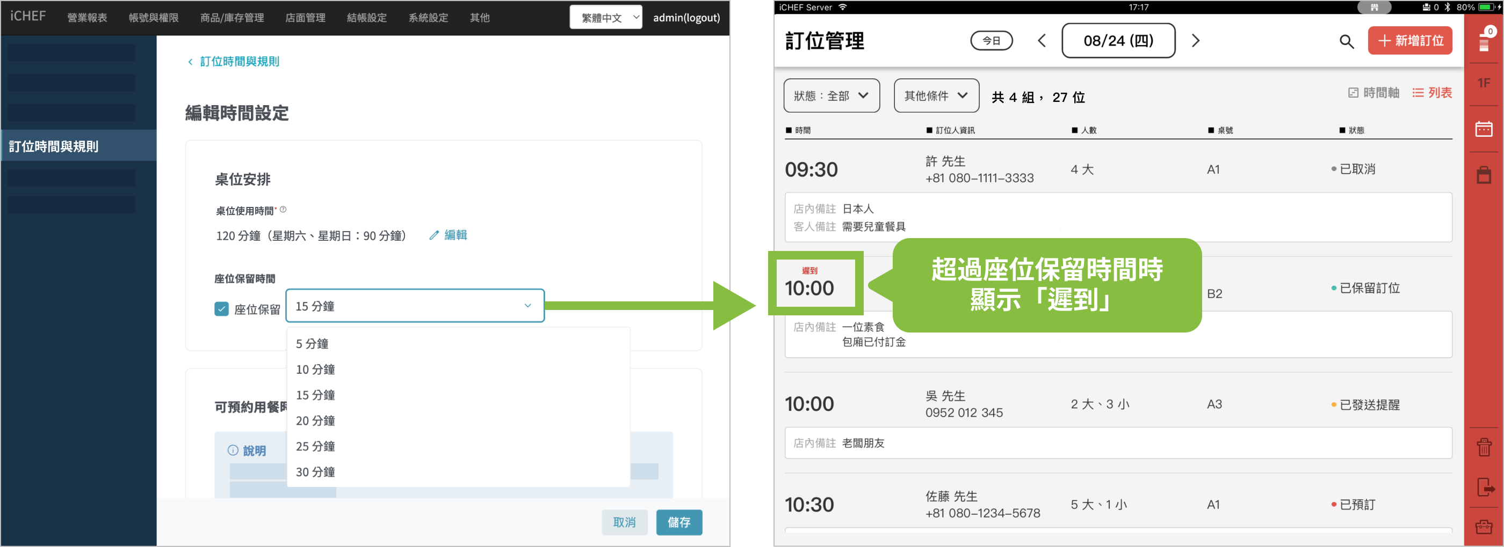The width and height of the screenshot is (1504, 547).
Task: Uncheck the 座位保留 checkbox
Action: (221, 309)
